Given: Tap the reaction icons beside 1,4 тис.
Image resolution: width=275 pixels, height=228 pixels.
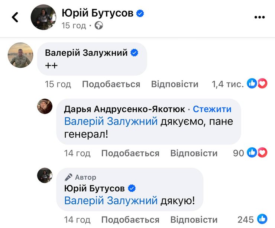Looking at the screenshot, I should pyautogui.click(x=257, y=84).
